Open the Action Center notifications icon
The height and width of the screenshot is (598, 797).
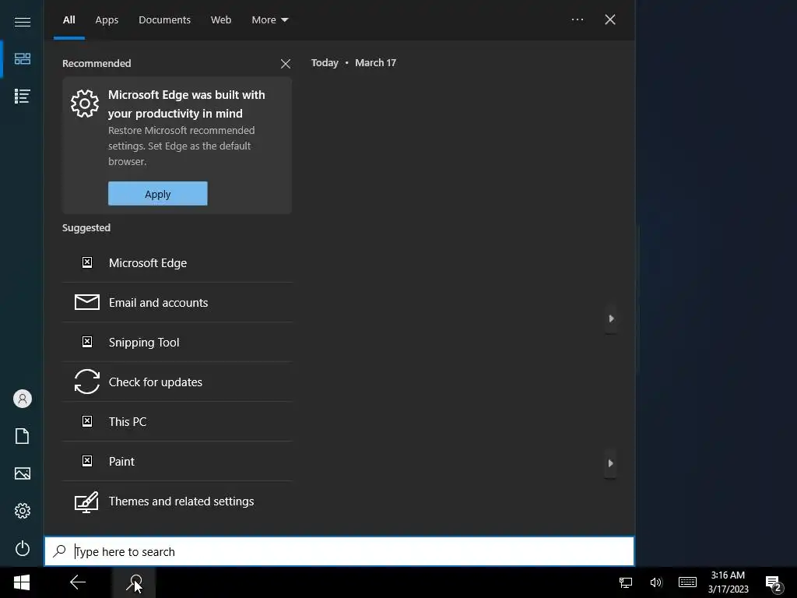pos(773,584)
